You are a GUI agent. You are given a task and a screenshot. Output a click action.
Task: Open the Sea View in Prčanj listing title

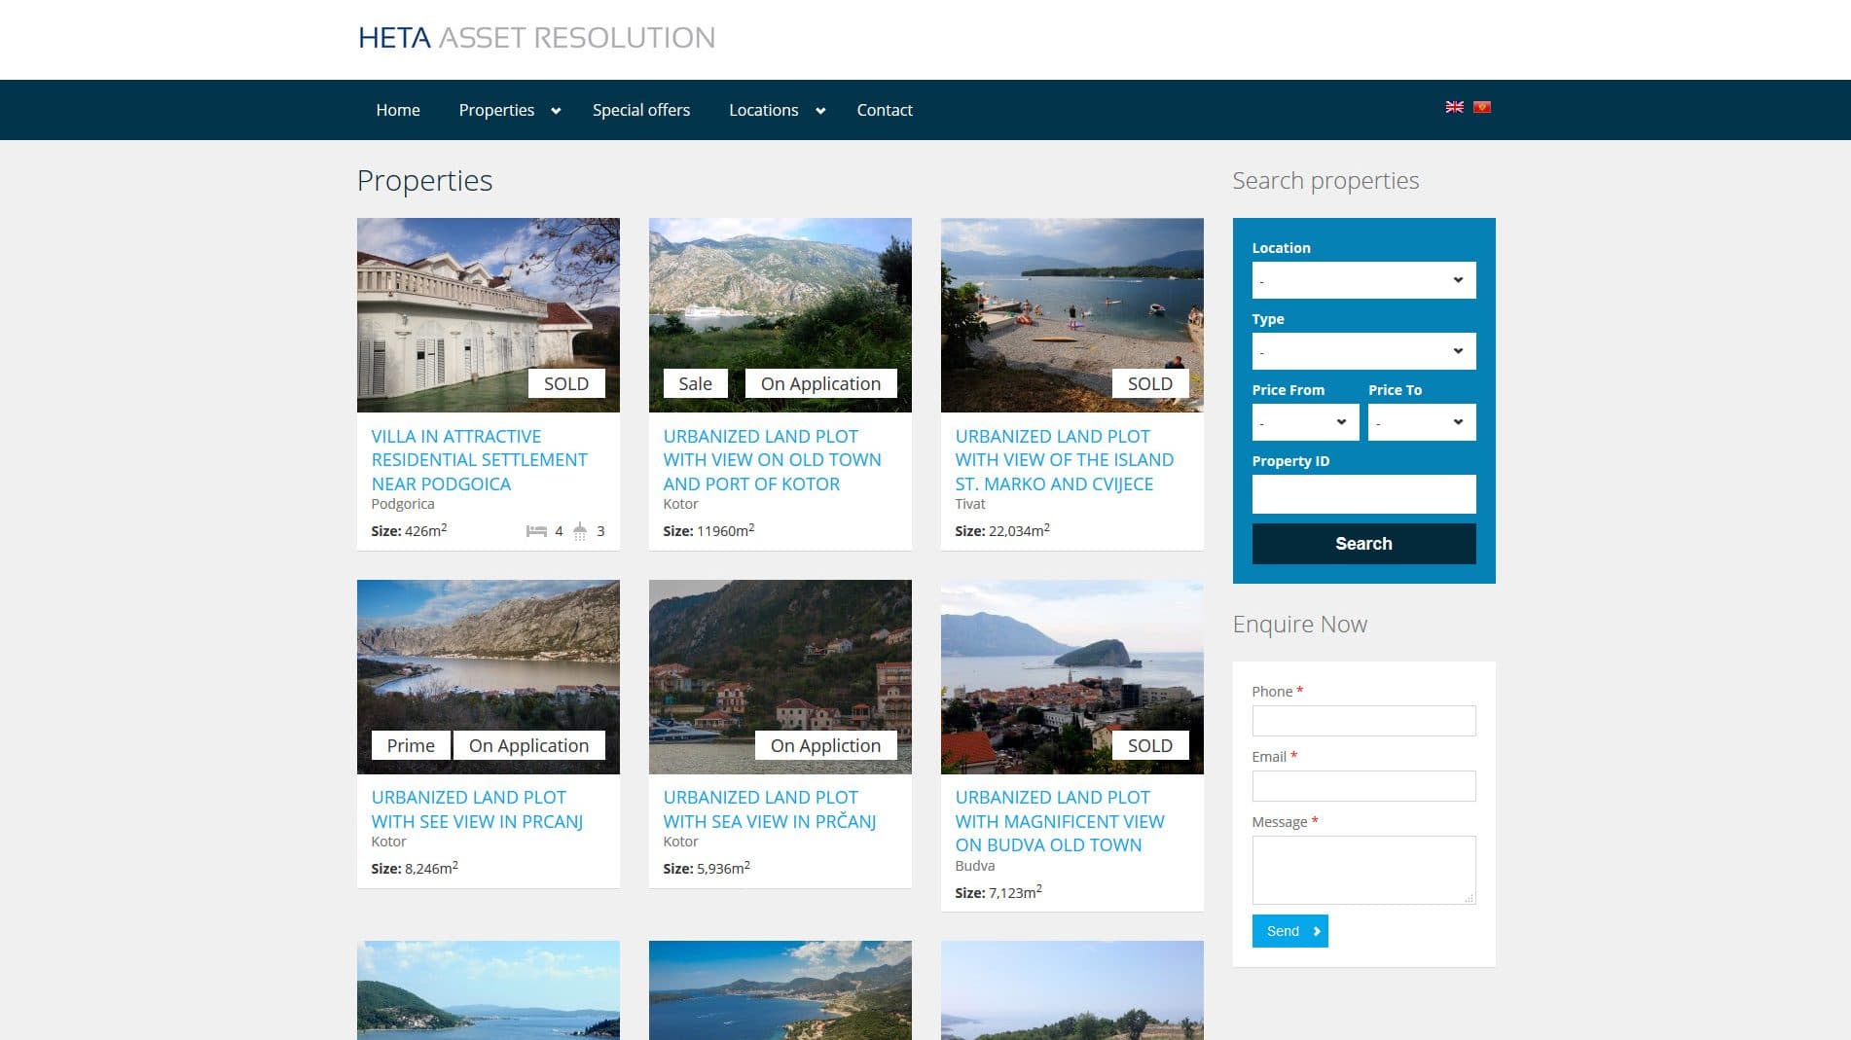coord(770,809)
